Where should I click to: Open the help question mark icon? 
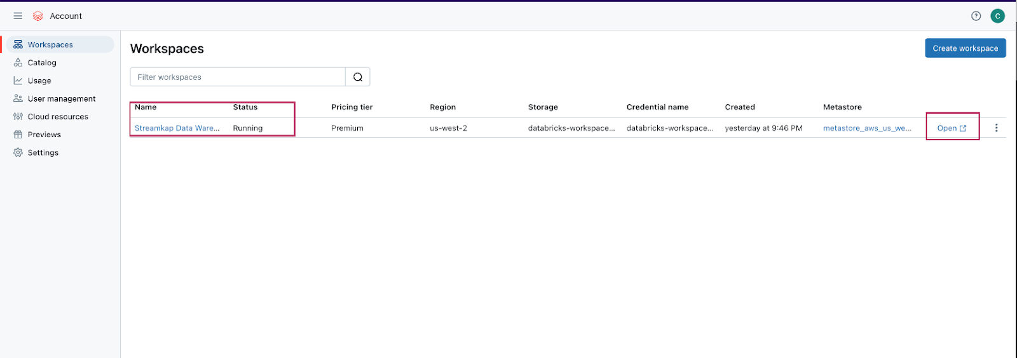(976, 16)
